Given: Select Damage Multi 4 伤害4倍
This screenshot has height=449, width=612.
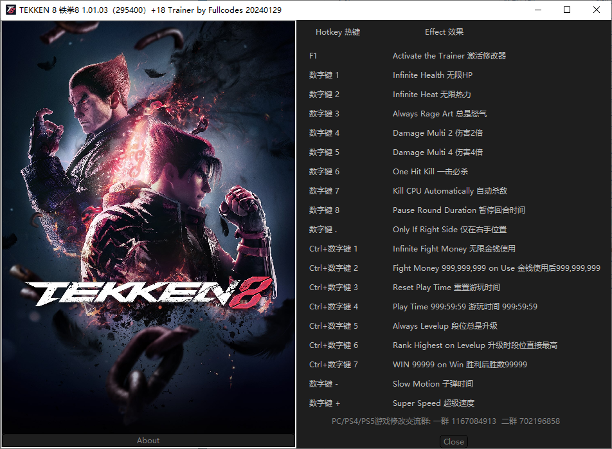Looking at the screenshot, I should tap(438, 152).
